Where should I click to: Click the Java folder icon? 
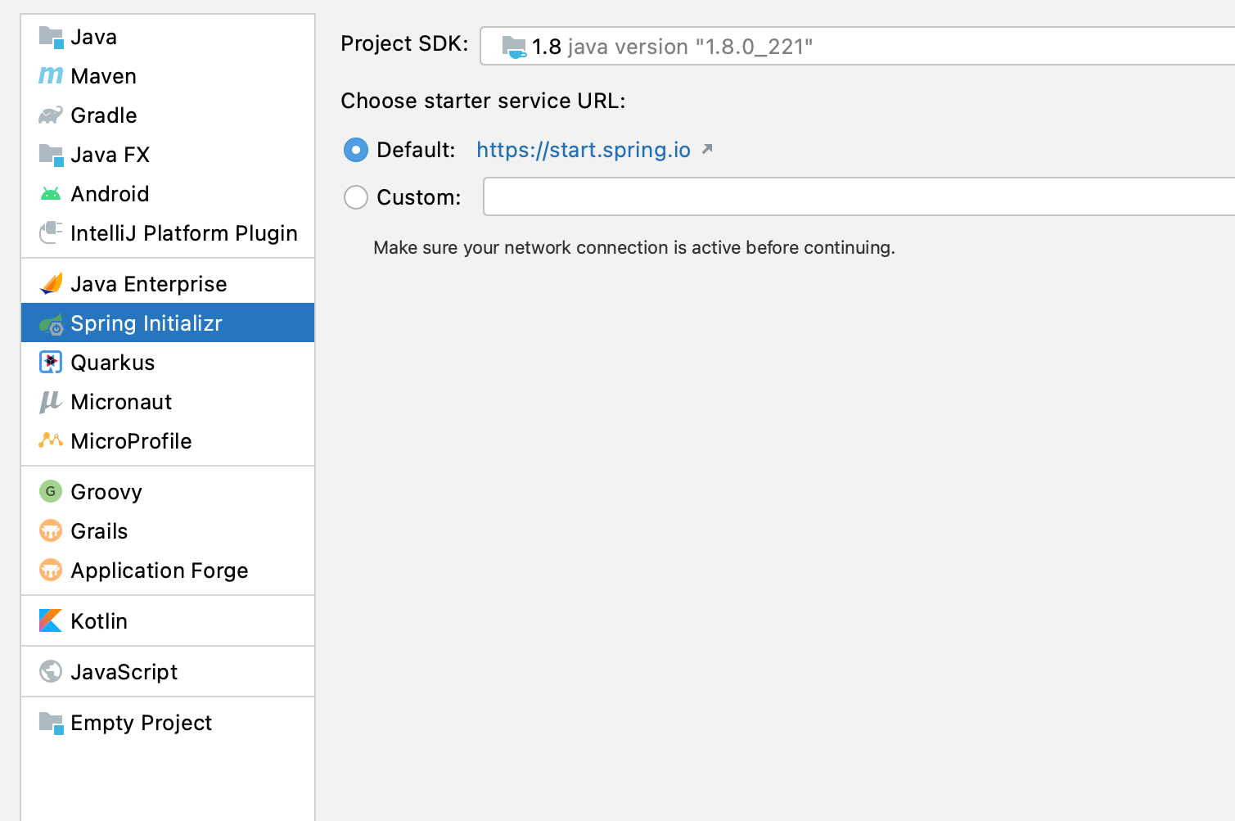[x=51, y=37]
